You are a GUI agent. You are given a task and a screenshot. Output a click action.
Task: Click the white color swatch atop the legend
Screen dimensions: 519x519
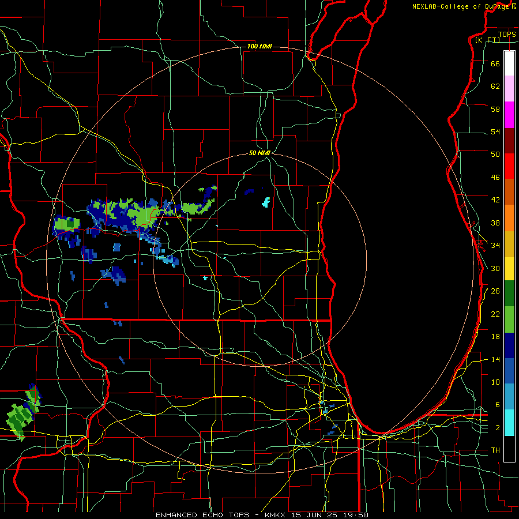[x=509, y=63]
